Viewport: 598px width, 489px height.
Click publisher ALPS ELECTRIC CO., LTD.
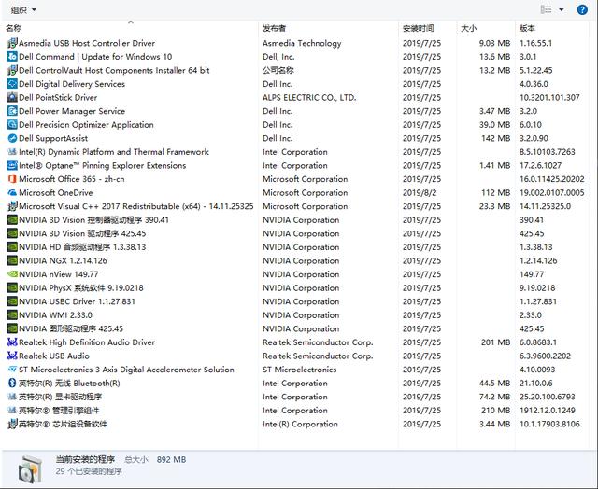click(x=309, y=97)
